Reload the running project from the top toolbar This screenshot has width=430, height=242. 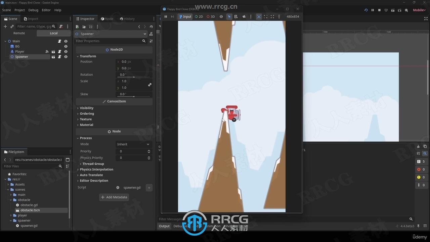(366, 10)
